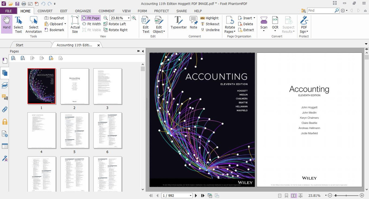This screenshot has width=369, height=199.
Task: Open the FILE menu
Action: pyautogui.click(x=8, y=11)
